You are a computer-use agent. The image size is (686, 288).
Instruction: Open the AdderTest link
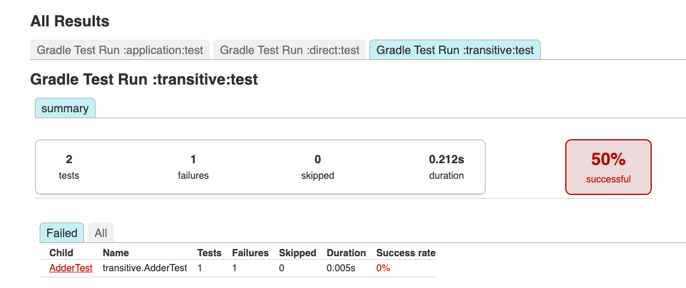[71, 268]
